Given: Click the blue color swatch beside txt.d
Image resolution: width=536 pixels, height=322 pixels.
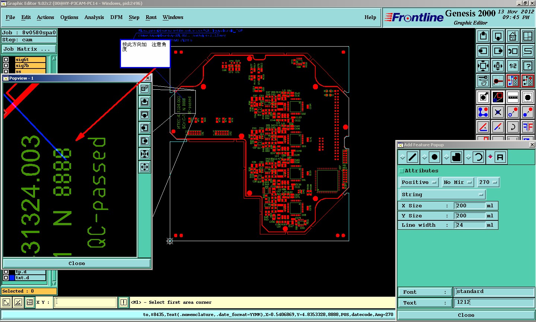Looking at the screenshot, I should (12, 278).
